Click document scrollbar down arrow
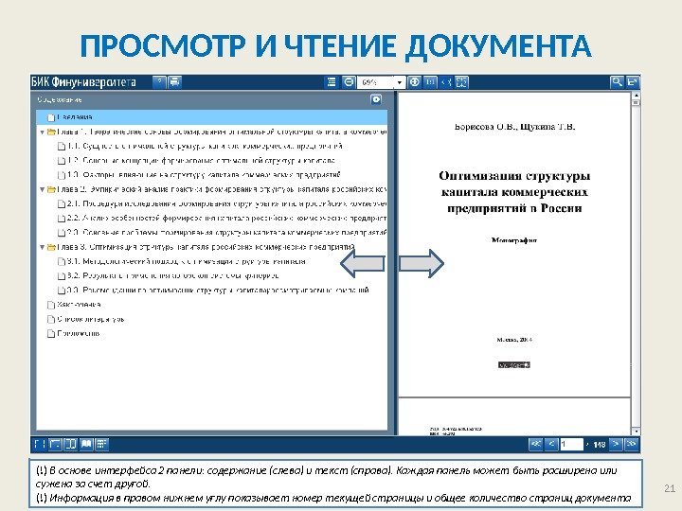Image resolution: width=682 pixels, height=511 pixels. tap(636, 432)
